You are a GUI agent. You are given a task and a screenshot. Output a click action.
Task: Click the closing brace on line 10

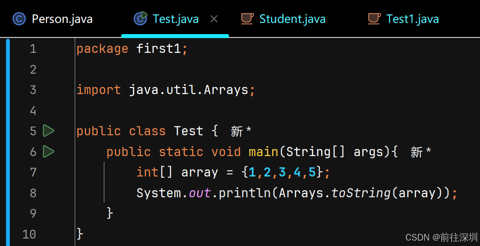point(80,234)
